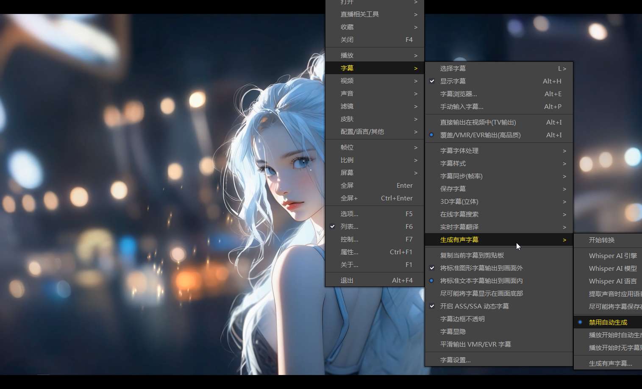The image size is (642, 389).
Task: Toggle the 显示字幕 checked option
Action: [499, 81]
